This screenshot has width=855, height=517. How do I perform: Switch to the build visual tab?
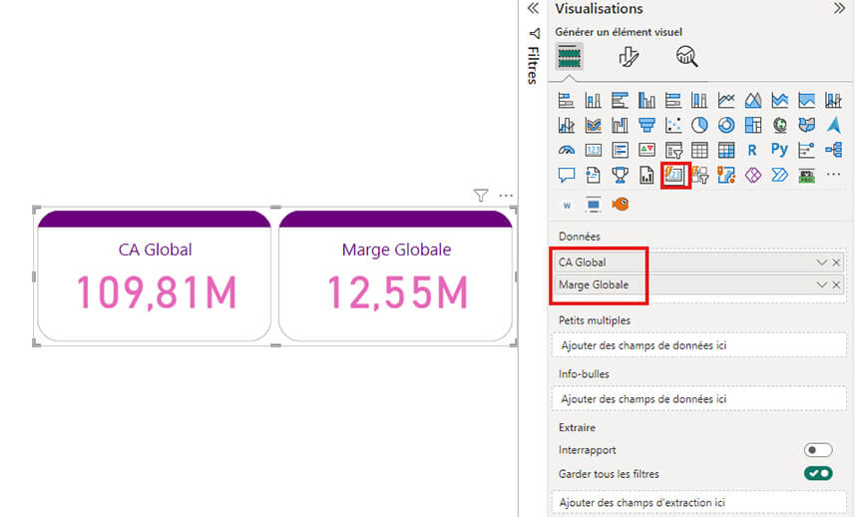570,57
